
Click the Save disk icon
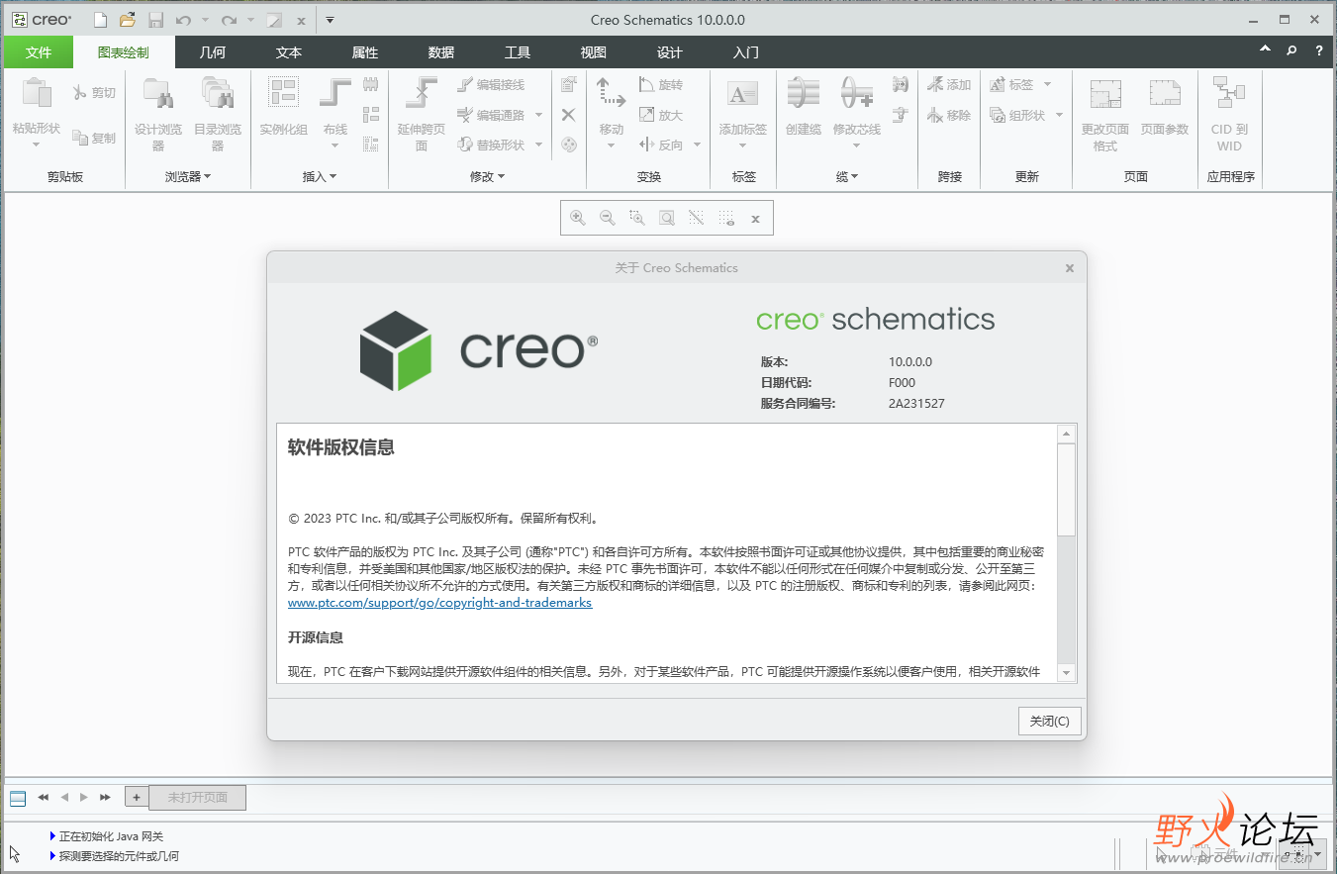pos(155,20)
